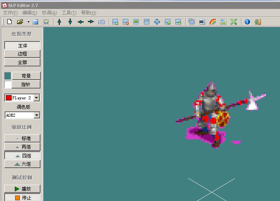Open an SLP file with folder icon
This screenshot has height=201, width=280.
coord(20,22)
